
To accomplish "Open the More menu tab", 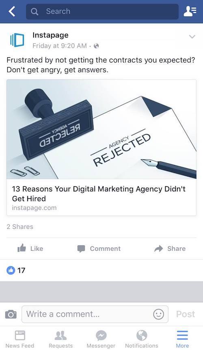I will pos(183,339).
